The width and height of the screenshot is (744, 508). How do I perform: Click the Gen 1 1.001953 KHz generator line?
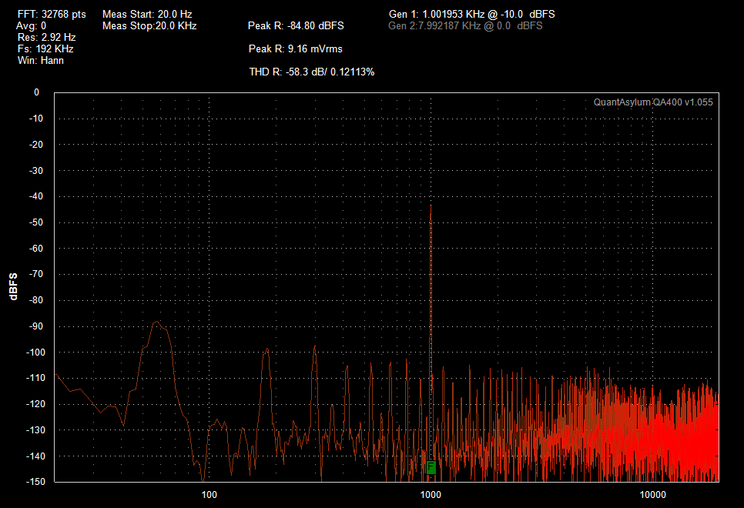pos(471,14)
